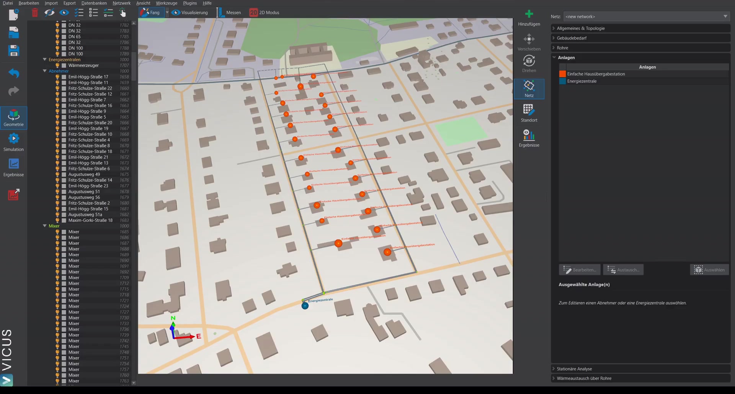Screen dimensions: 735x394
Task: Collapse the Mixer tree node
Action: click(x=45, y=226)
